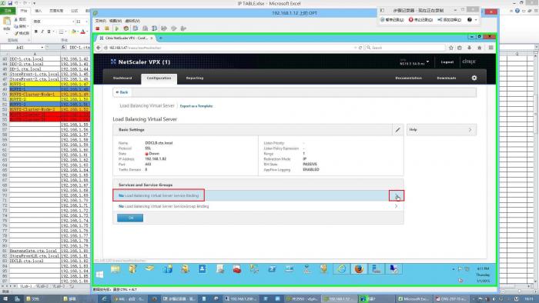Click help question mark in recorder window
Screen dimensions: 539x303
[x=469, y=20]
